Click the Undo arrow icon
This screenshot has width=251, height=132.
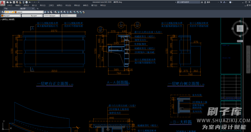(29, 2)
